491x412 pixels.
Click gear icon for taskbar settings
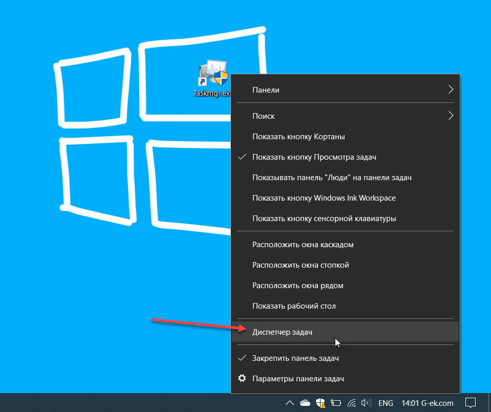tap(242, 379)
